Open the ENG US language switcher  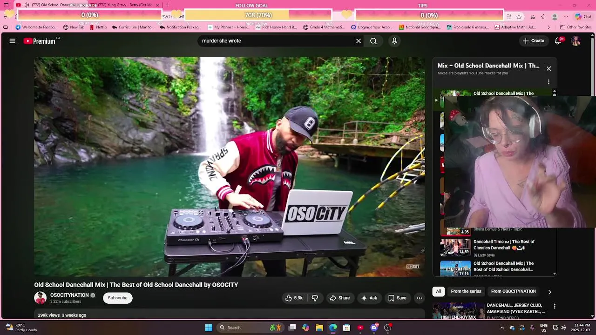[544, 328]
